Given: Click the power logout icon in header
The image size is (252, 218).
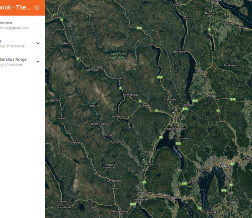Looking at the screenshot, I should pos(37,8).
